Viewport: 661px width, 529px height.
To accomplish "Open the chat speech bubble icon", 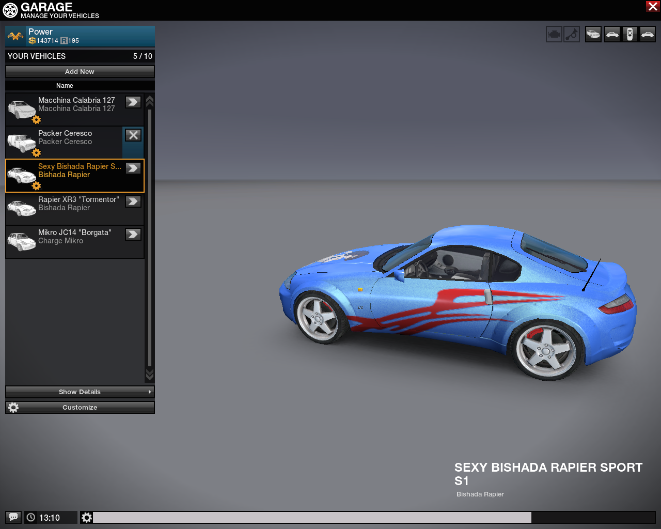I will point(13,517).
